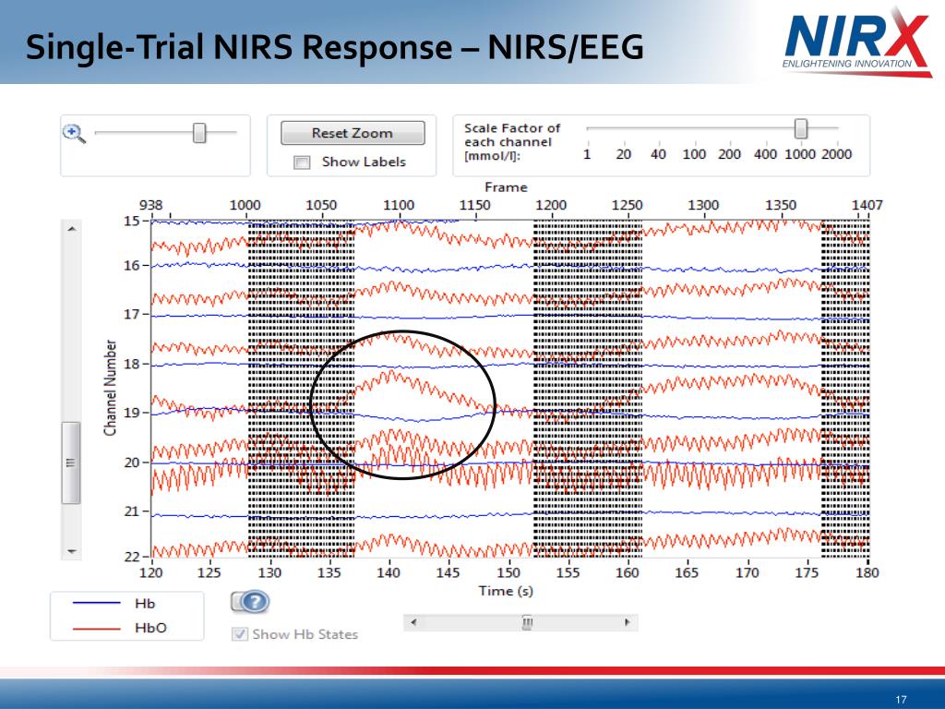
Task: Click the zoom slider handle
Action: pos(199,133)
